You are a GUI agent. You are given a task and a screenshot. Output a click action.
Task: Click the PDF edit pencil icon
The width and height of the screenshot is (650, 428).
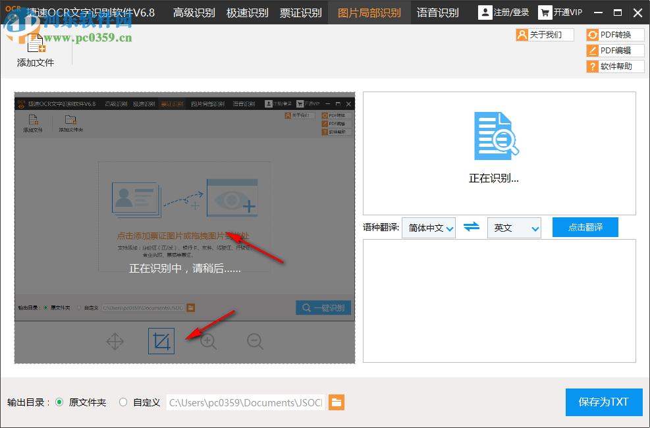[x=593, y=51]
